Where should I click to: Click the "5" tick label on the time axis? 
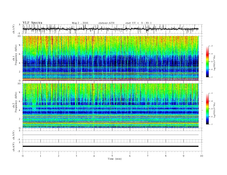(x=112, y=156)
